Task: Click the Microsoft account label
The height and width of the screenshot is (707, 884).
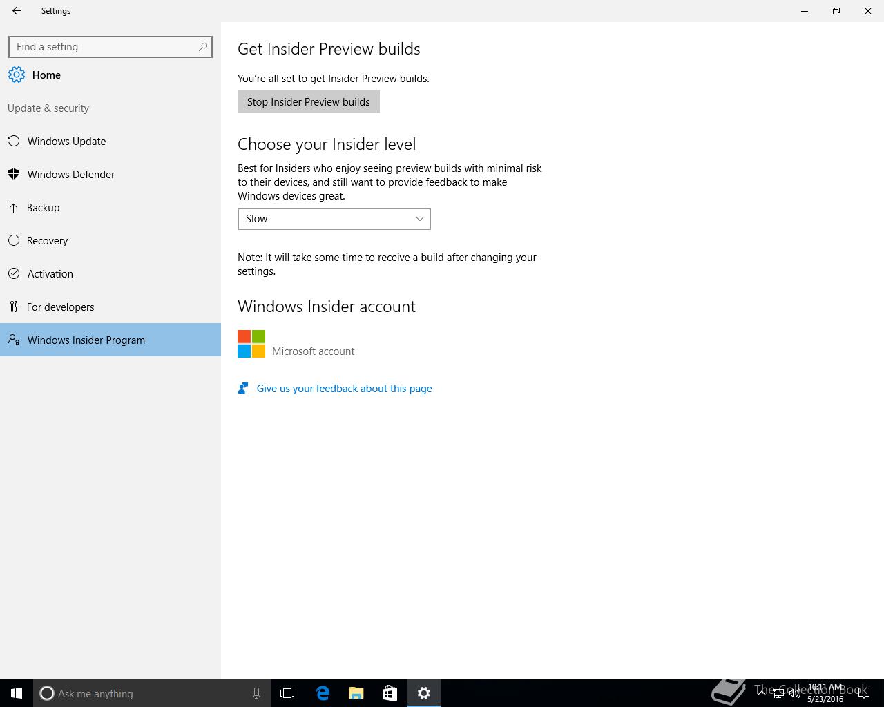Action: point(313,351)
